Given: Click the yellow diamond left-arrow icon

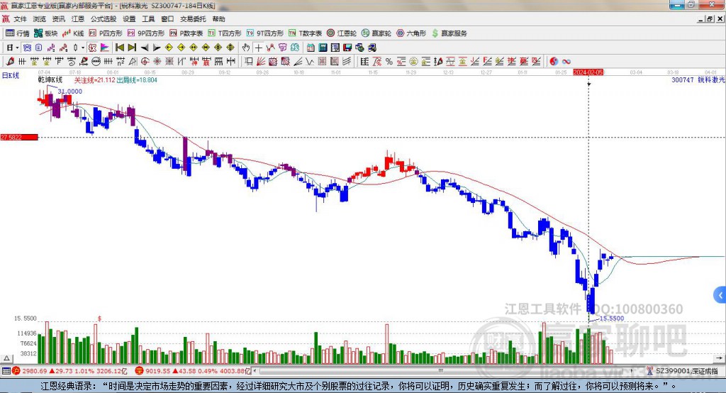Looking at the screenshot, I should click(x=169, y=48).
